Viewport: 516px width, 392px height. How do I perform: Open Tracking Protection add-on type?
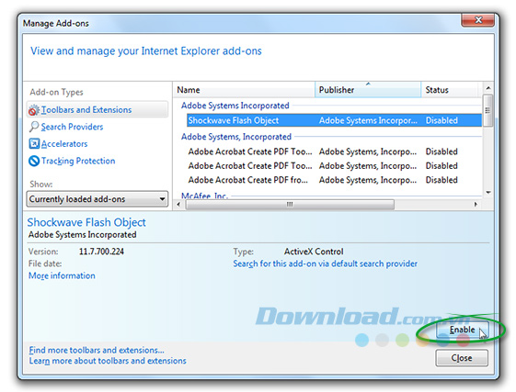pyautogui.click(x=78, y=161)
